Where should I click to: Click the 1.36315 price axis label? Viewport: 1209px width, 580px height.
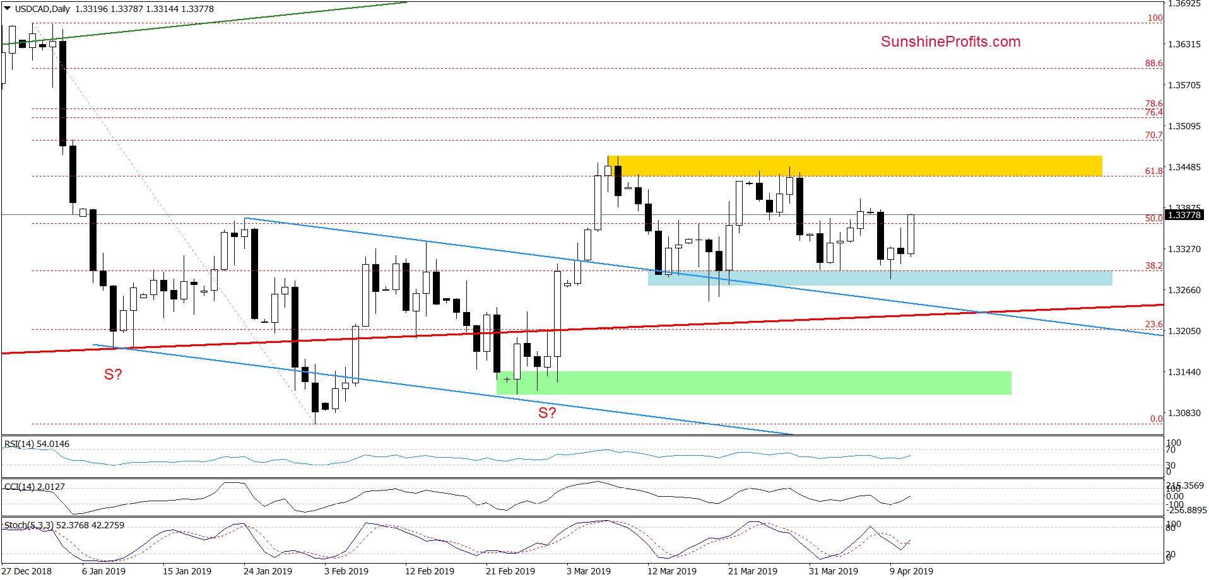pyautogui.click(x=1184, y=44)
